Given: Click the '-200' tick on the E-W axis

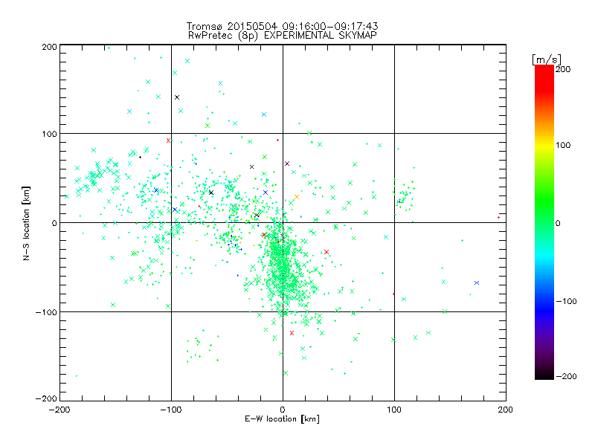Looking at the screenshot, I should click(59, 410).
